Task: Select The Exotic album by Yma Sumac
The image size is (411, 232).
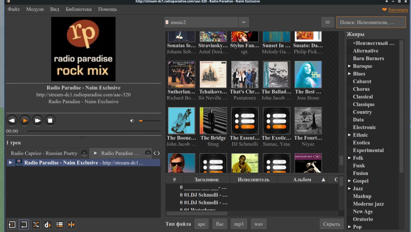Action: (x=276, y=121)
